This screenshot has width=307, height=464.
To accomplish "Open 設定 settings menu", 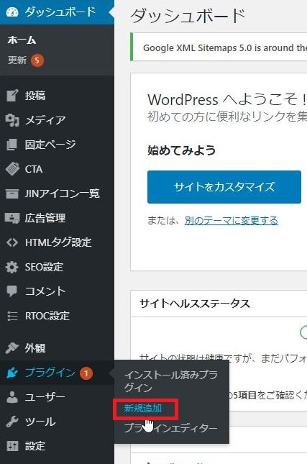I will click(57, 446).
